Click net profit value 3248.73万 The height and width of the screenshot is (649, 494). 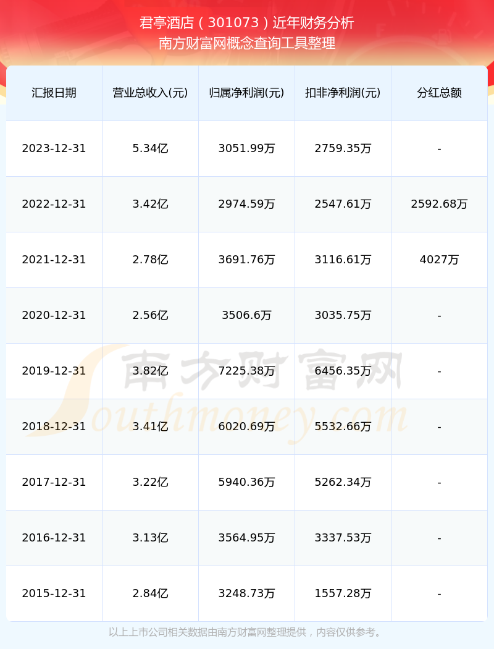[x=247, y=593]
